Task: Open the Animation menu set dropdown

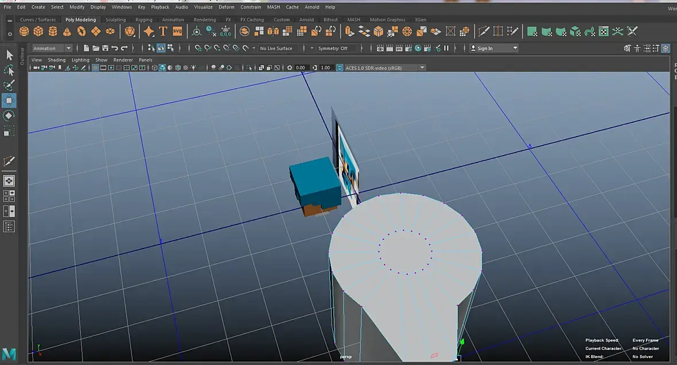Action: [52, 48]
